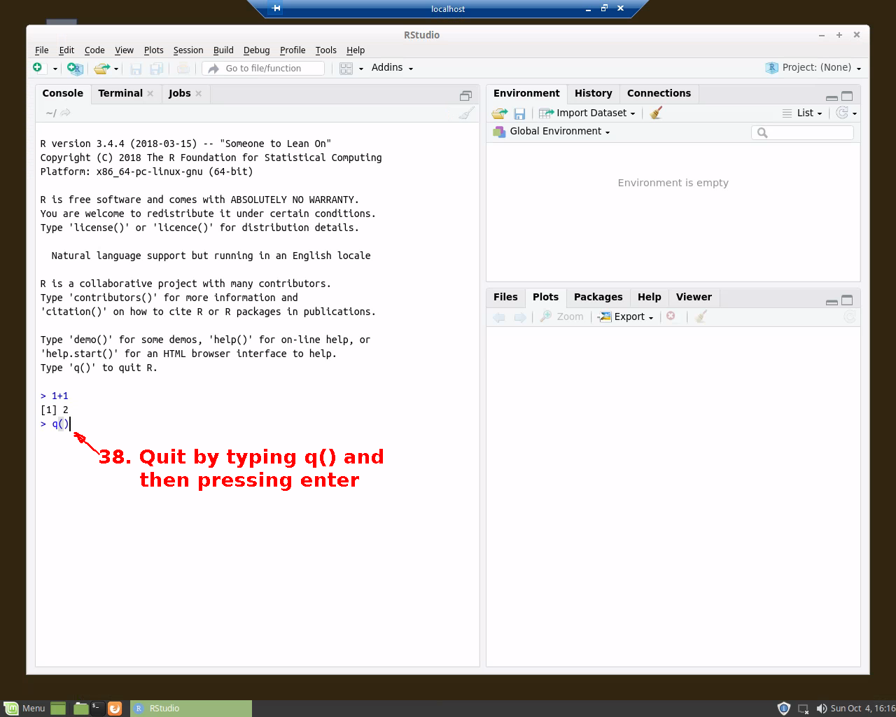Open the List view dropdown

(x=802, y=113)
